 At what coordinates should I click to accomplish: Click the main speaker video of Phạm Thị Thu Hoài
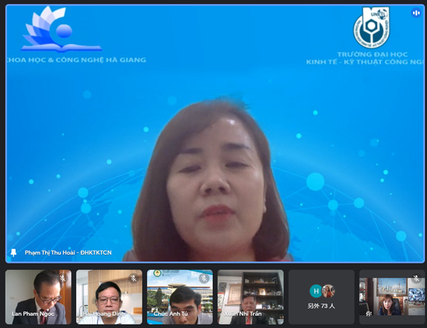click(215, 134)
